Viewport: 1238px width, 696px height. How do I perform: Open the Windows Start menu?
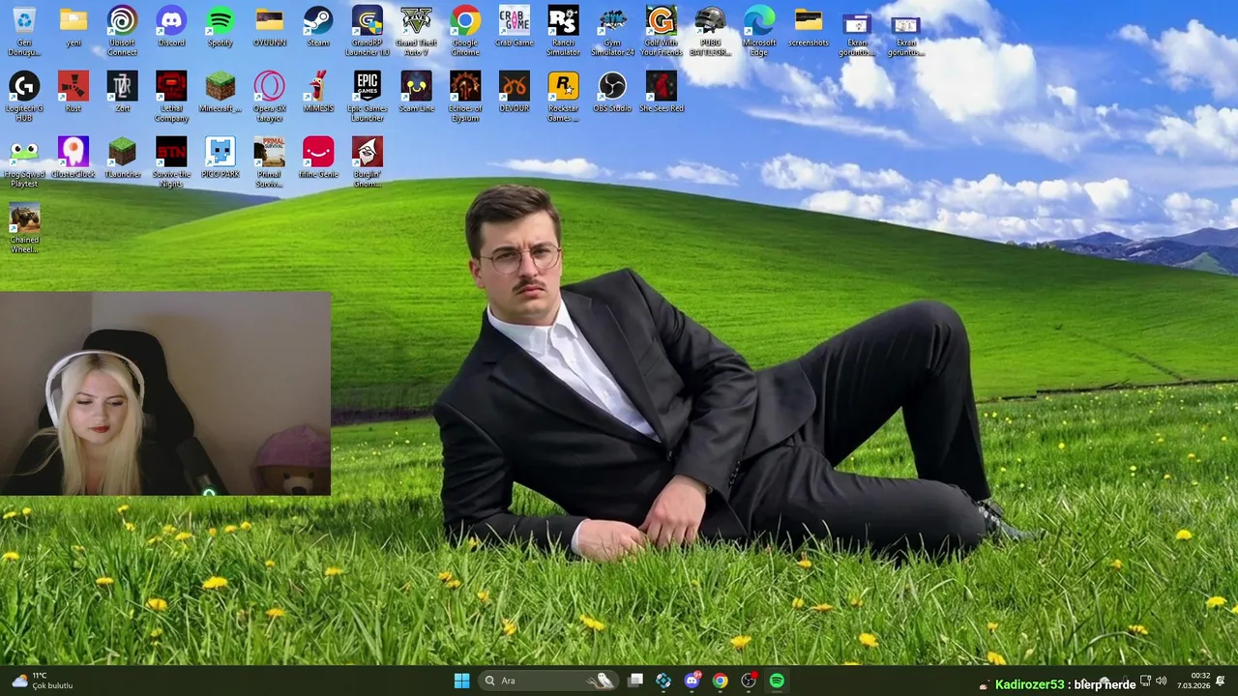(x=461, y=681)
